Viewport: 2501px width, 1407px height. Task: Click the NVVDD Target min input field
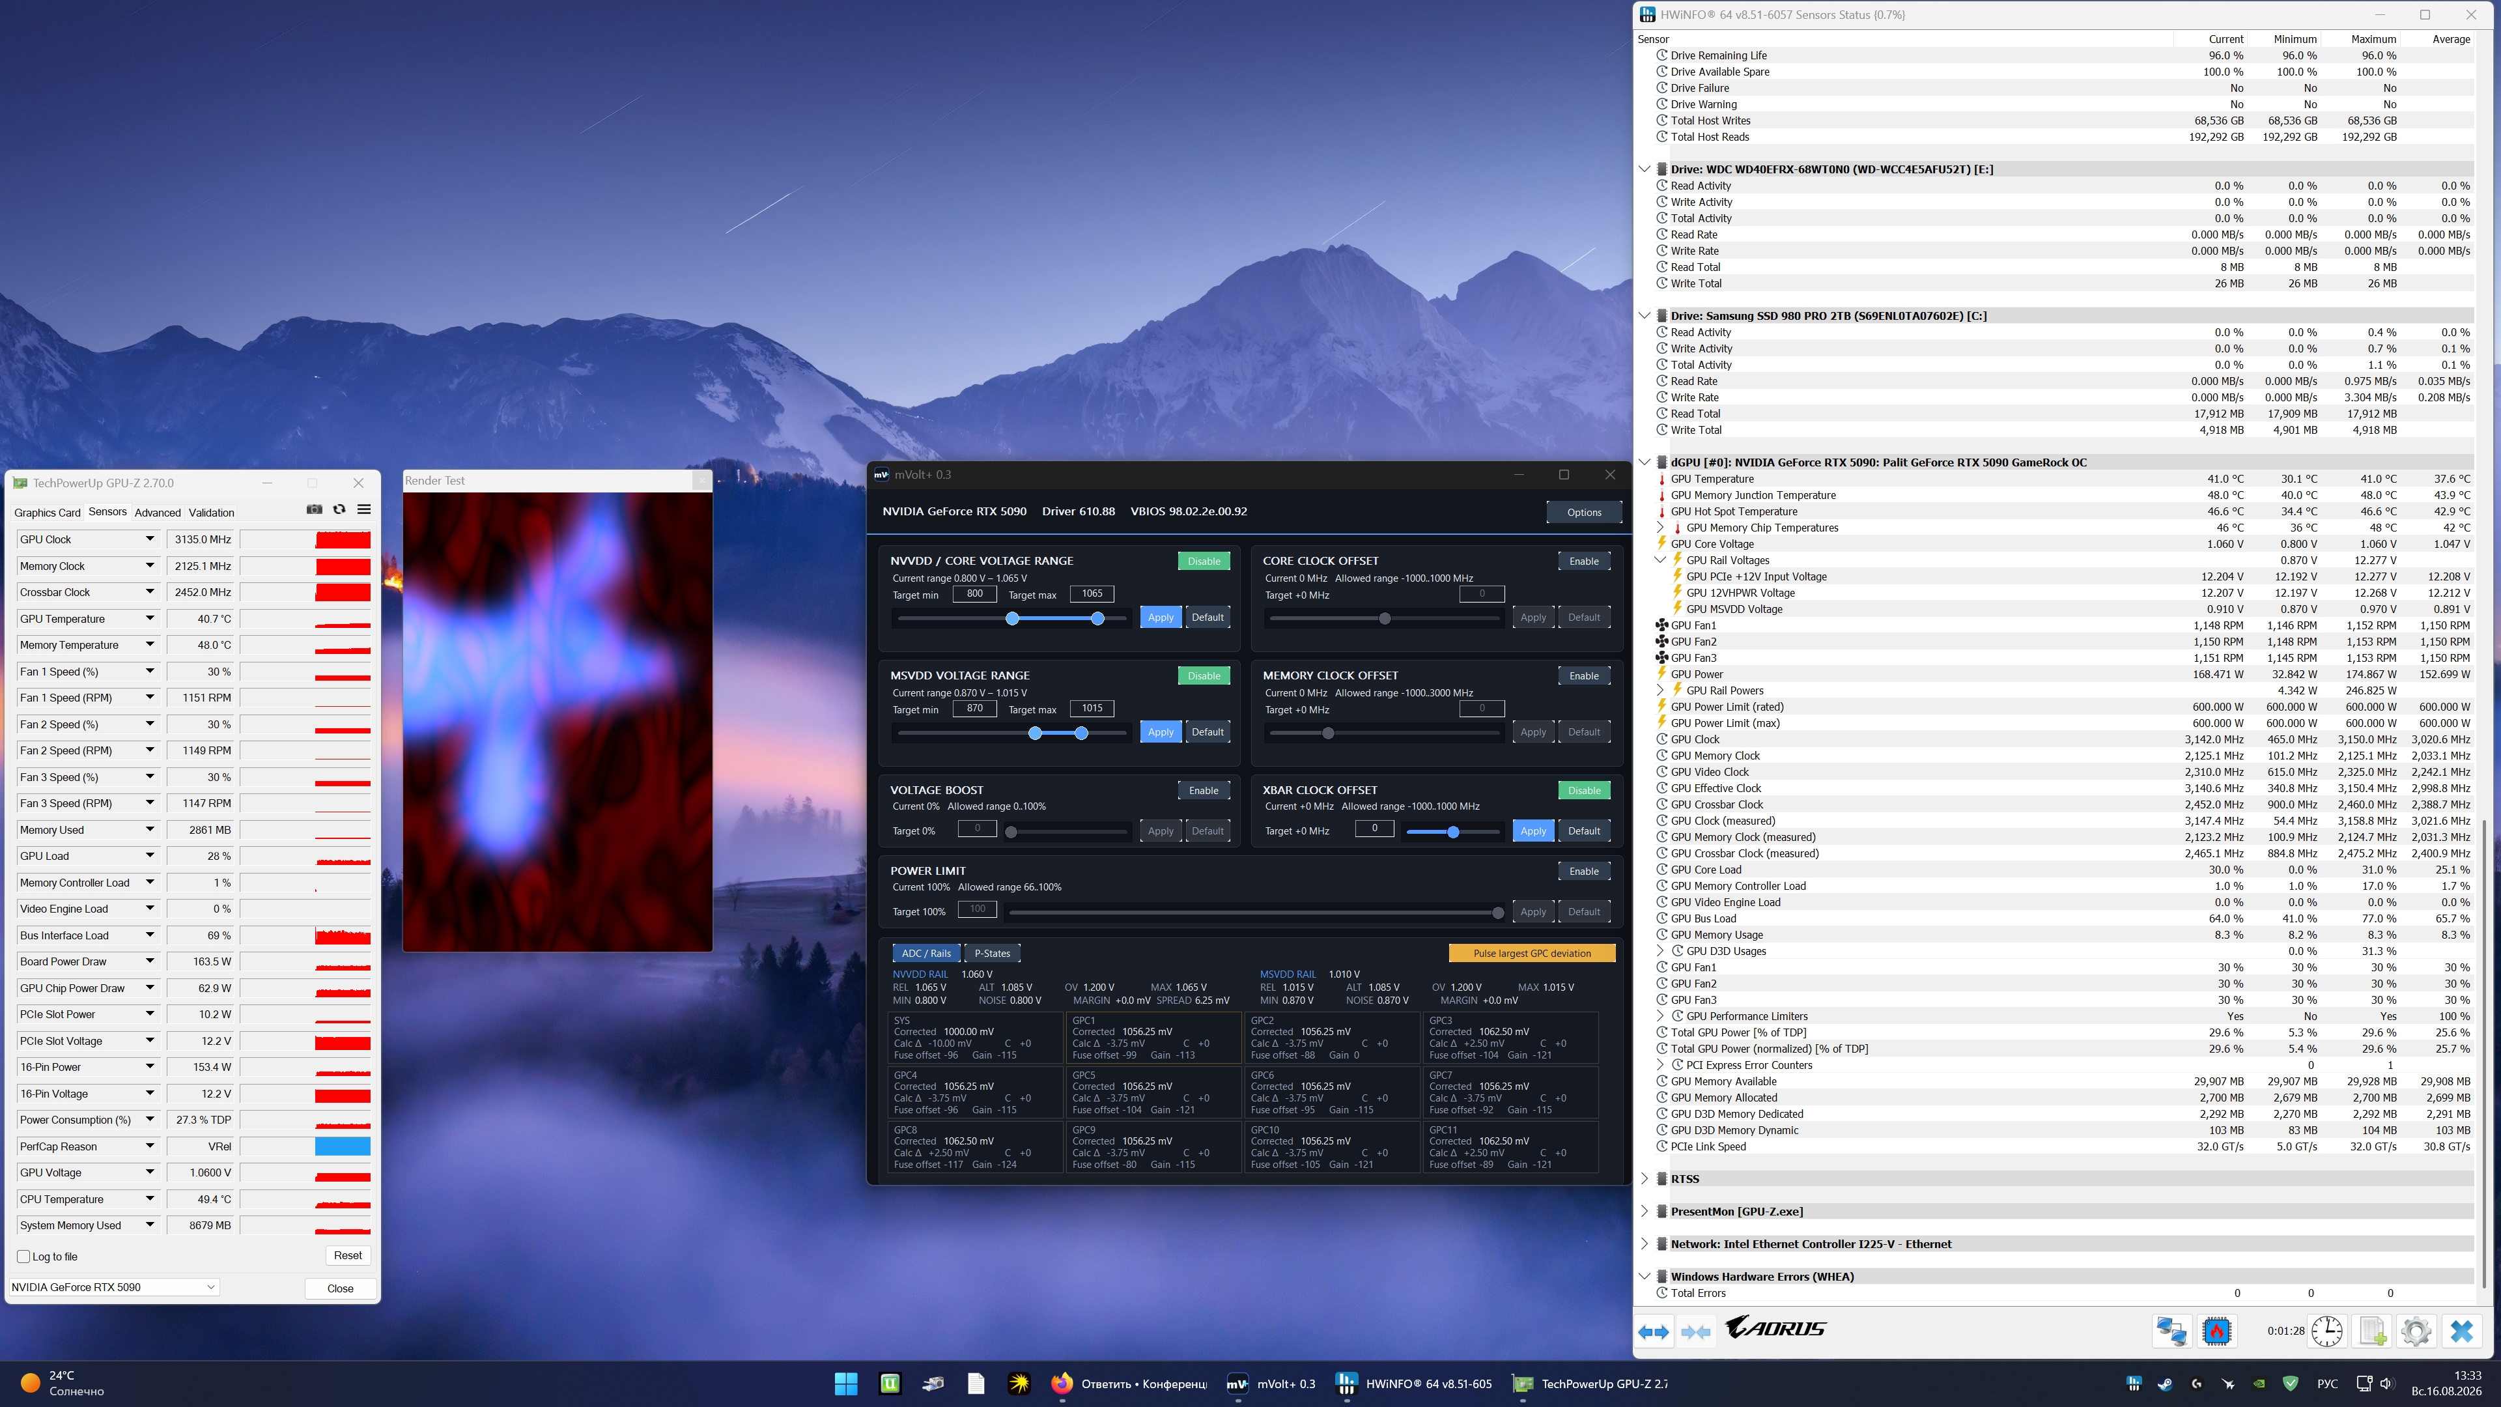[975, 593]
